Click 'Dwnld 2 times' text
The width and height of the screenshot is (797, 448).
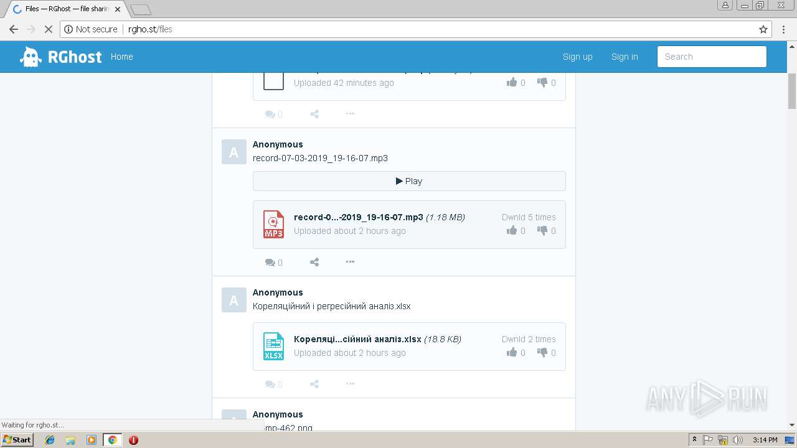click(x=529, y=339)
